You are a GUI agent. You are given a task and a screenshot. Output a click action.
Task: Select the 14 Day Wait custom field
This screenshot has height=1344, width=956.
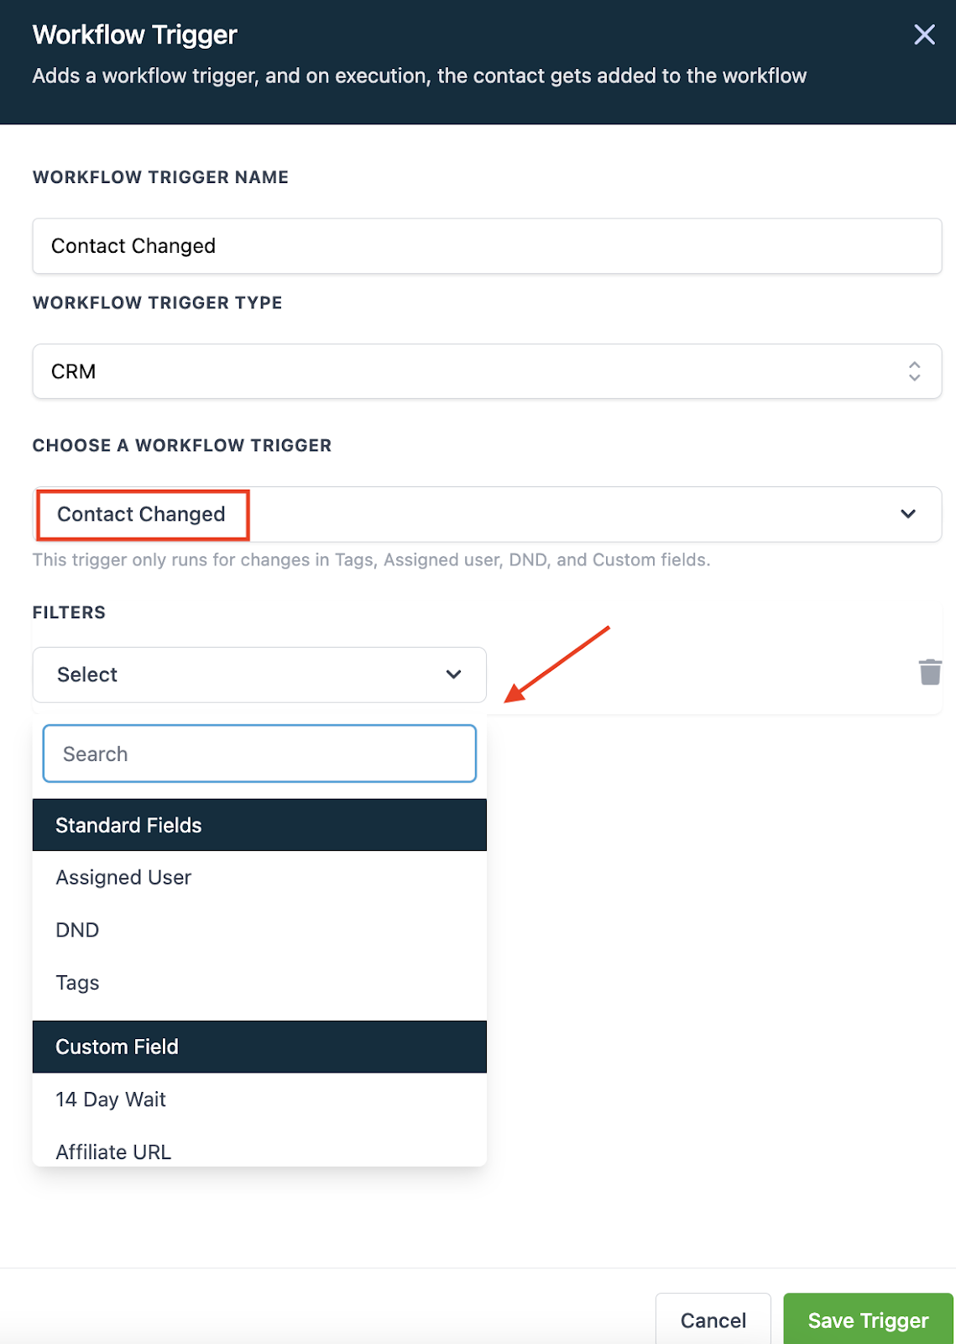(111, 1100)
